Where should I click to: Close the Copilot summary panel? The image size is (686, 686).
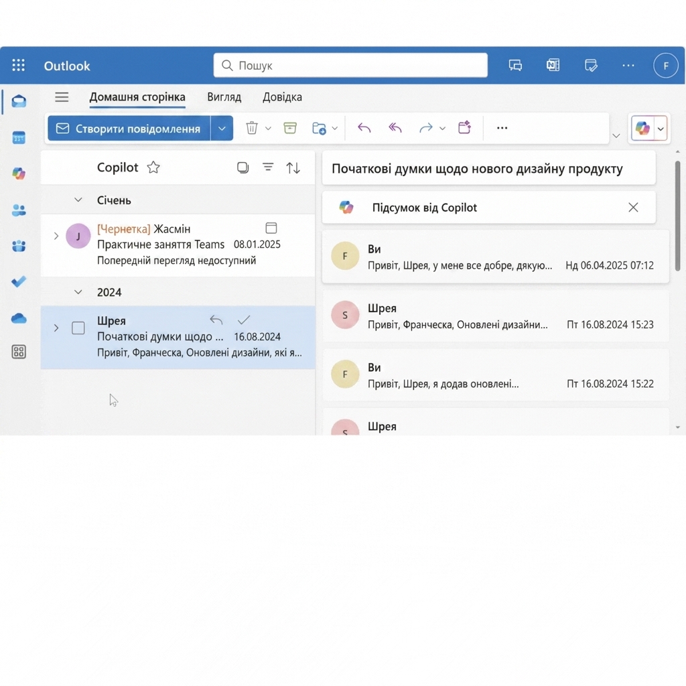pyautogui.click(x=633, y=208)
